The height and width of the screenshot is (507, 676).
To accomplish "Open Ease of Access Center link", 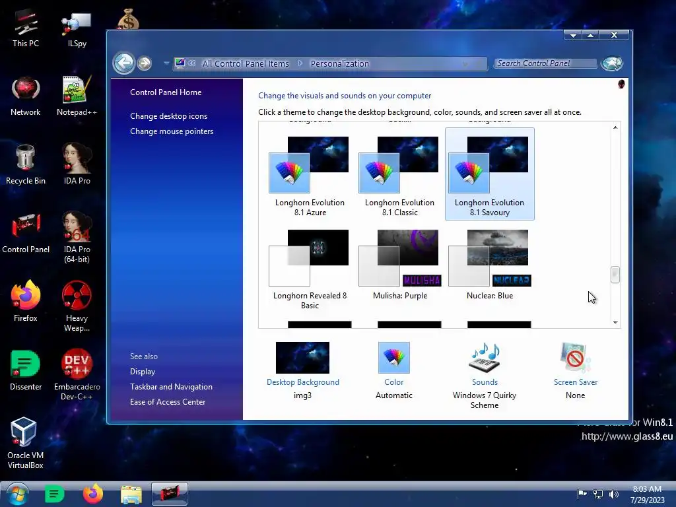I will click(x=168, y=402).
